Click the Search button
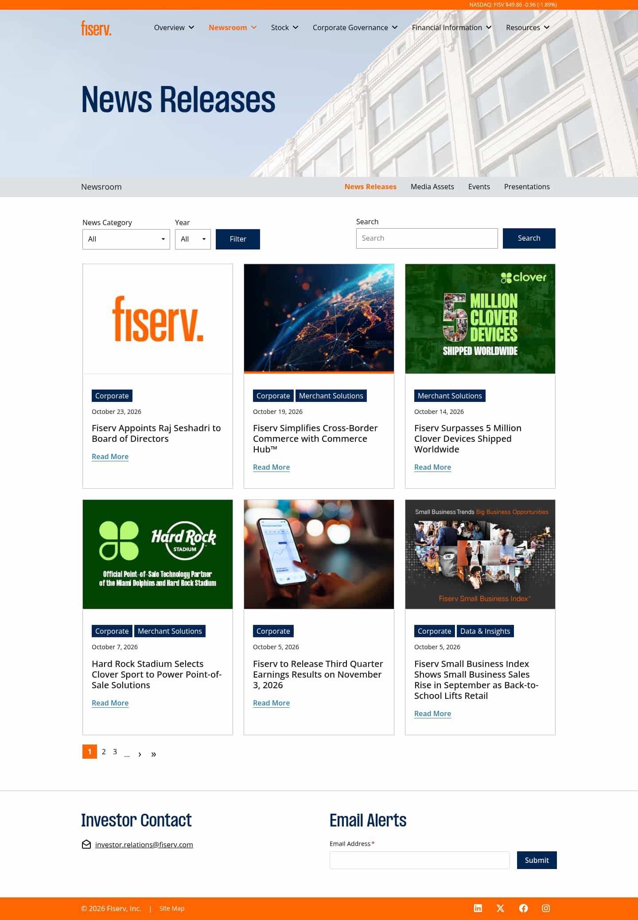This screenshot has height=920, width=638. (x=529, y=238)
